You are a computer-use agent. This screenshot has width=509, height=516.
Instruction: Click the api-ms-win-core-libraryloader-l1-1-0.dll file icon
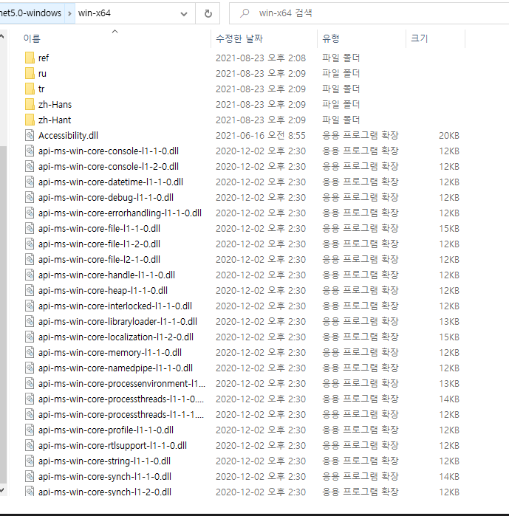[x=30, y=321]
